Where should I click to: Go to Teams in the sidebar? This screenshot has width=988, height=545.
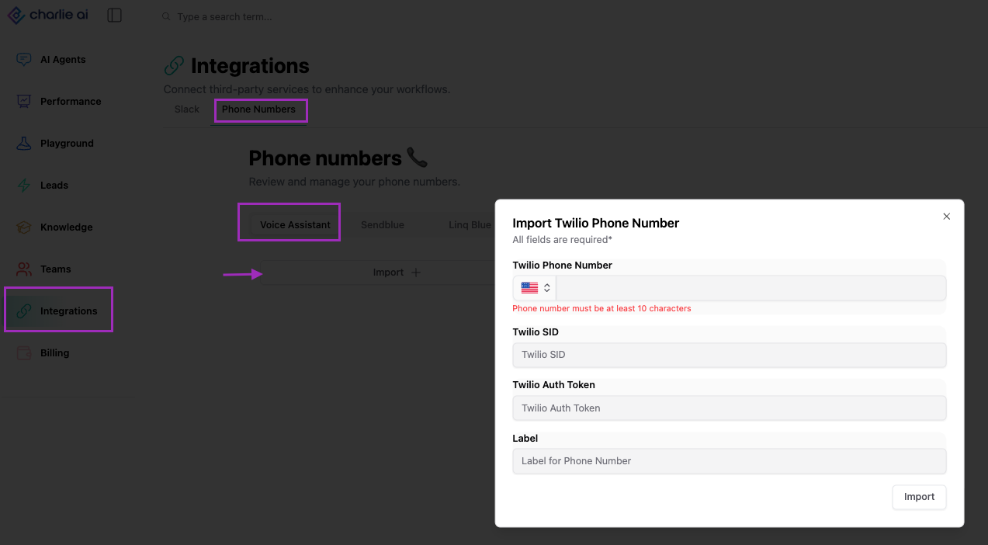coord(55,269)
